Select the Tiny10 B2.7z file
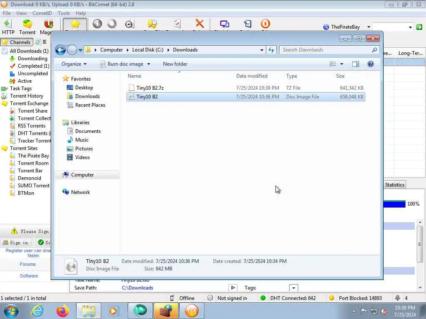Image resolution: width=426 pixels, height=319 pixels. [245, 88]
